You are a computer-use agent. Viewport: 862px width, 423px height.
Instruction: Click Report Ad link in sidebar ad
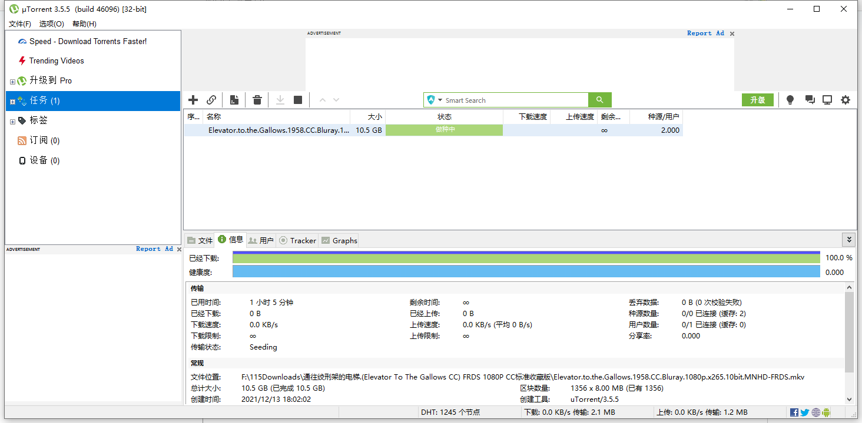pos(154,249)
